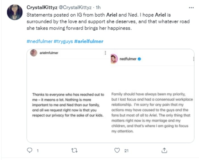The width and height of the screenshot is (199, 160).
Task: Open CrystalKittyz display name profile
Action: pos(42,7)
